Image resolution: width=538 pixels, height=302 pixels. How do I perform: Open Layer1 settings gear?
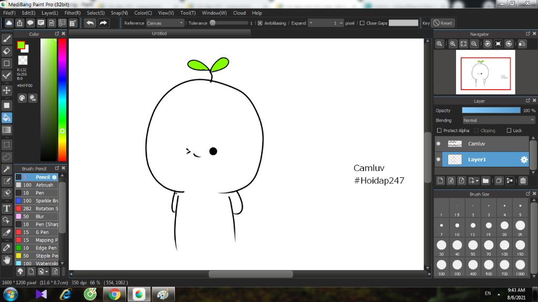click(x=524, y=159)
